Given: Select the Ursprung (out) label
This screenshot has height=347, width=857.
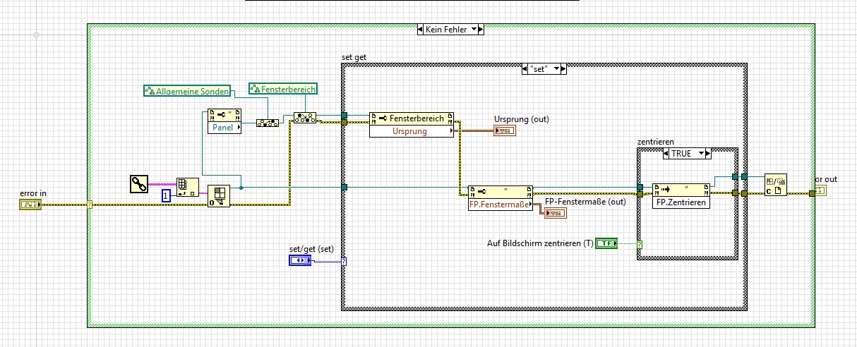Looking at the screenshot, I should point(522,119).
